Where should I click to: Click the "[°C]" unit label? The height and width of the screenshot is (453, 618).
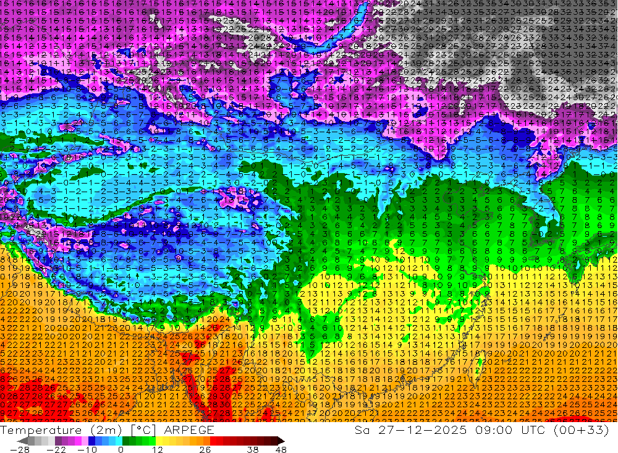click(x=143, y=430)
